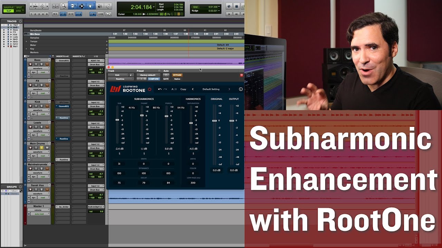Click the Sub level fader handle

tap(117, 120)
